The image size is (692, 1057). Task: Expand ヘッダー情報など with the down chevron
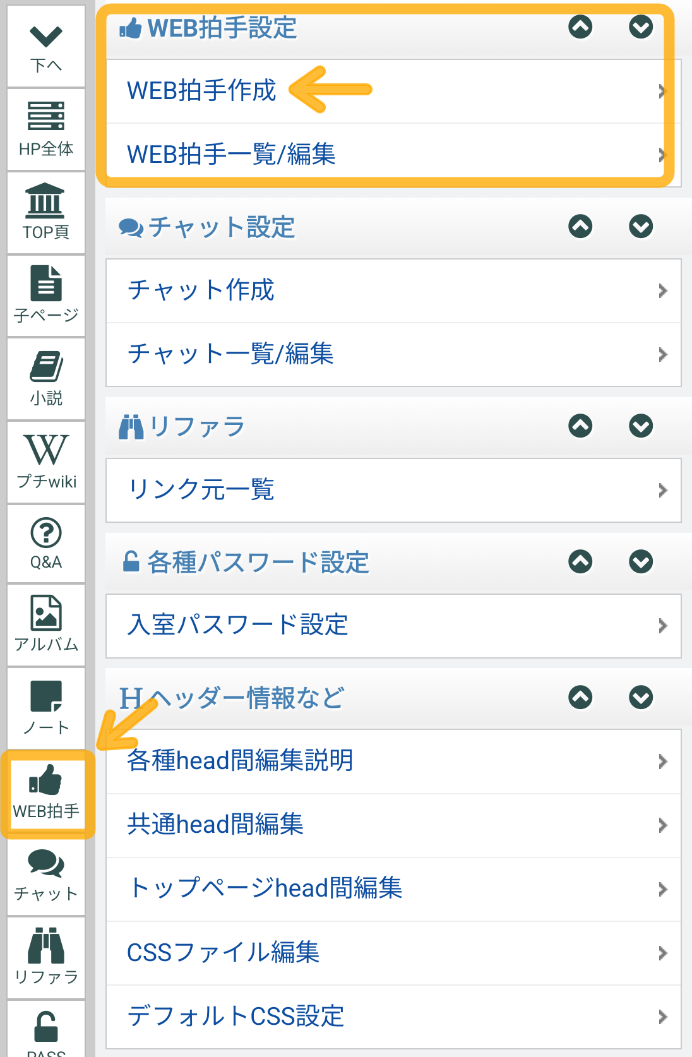pyautogui.click(x=641, y=697)
